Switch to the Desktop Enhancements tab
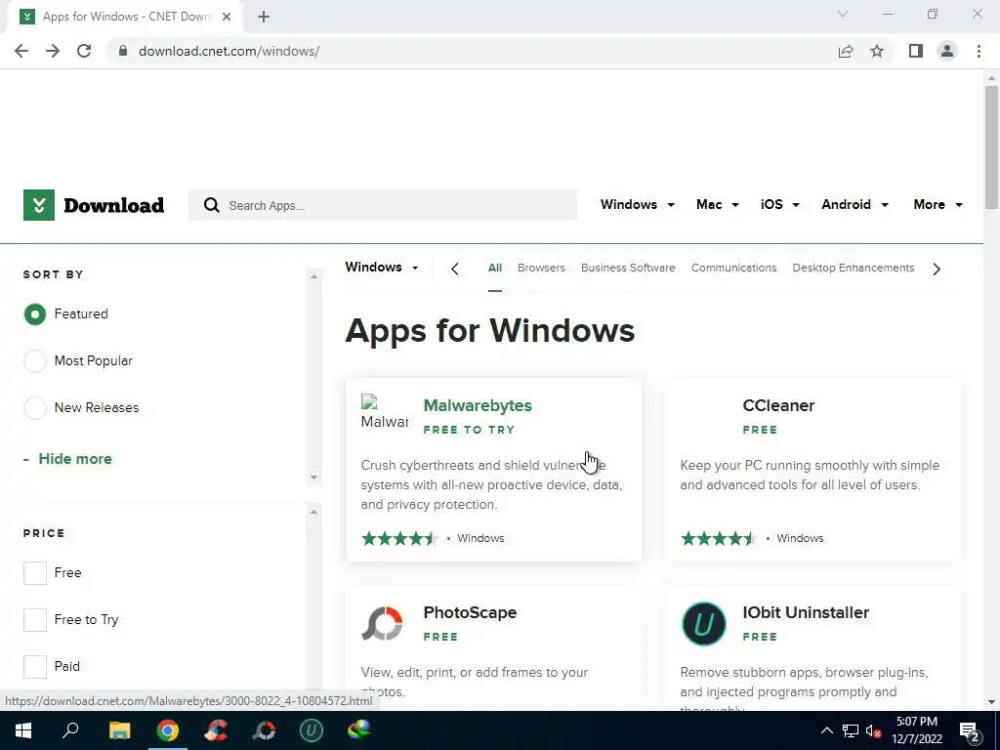Viewport: 1000px width, 750px height. (x=854, y=268)
